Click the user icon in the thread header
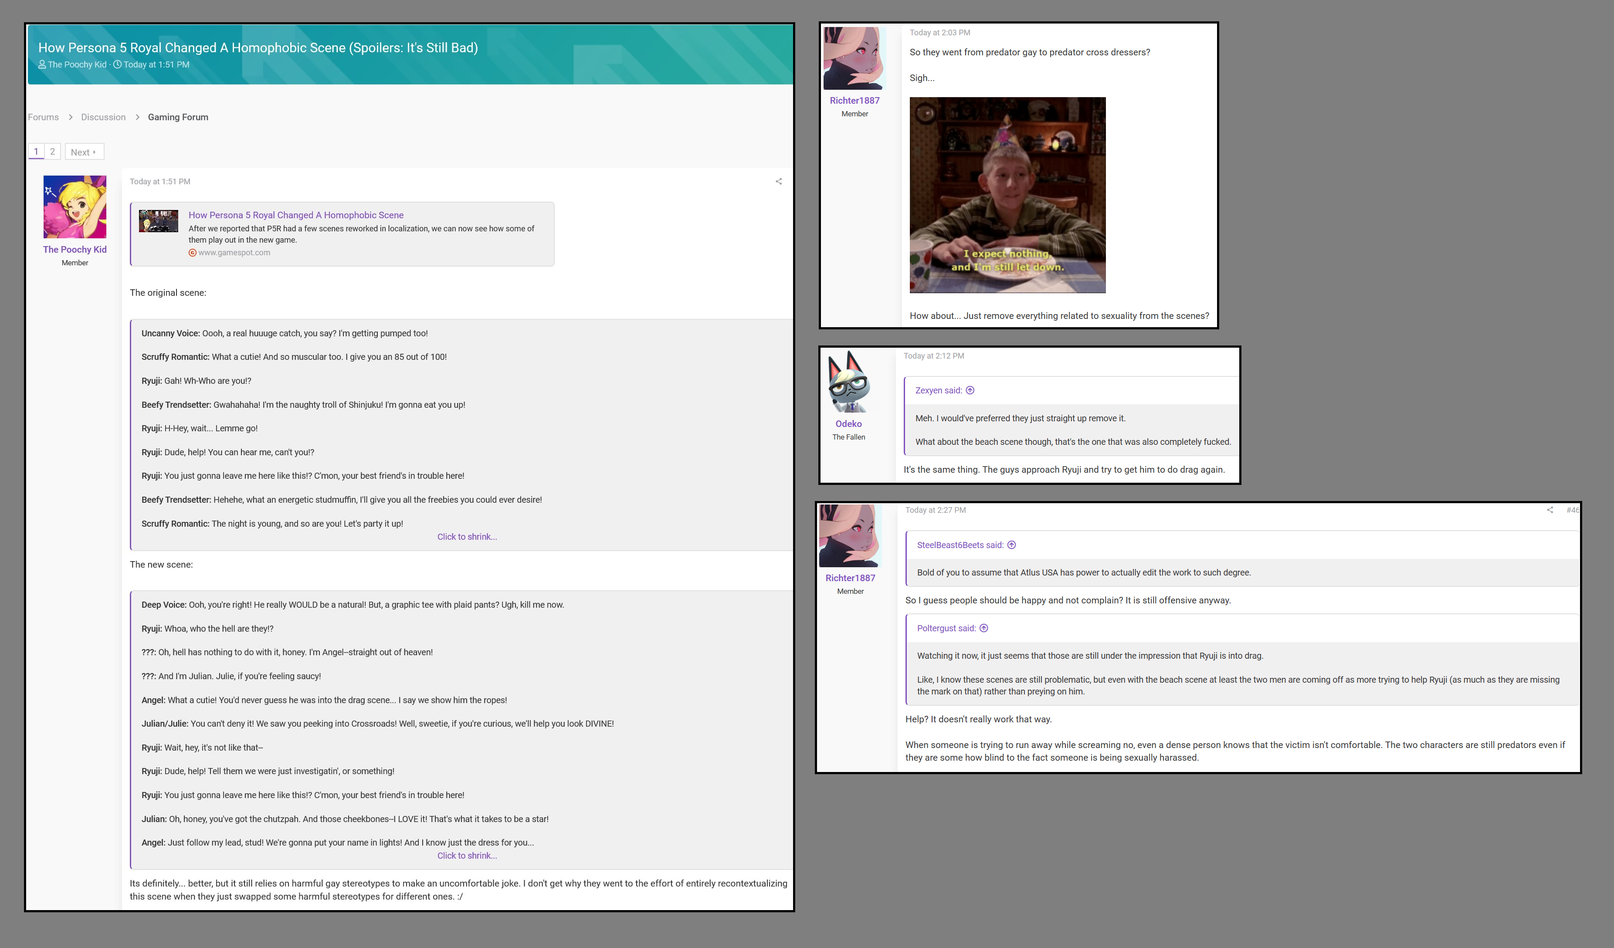 point(42,64)
